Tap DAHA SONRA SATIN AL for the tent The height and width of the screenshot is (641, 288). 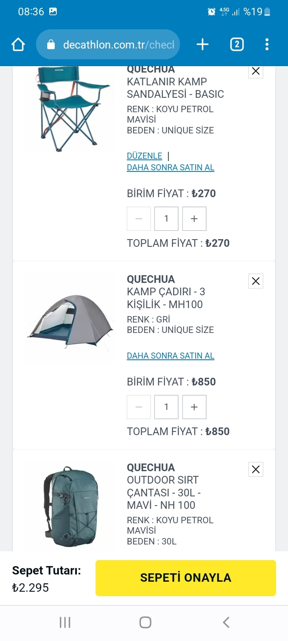tap(170, 356)
